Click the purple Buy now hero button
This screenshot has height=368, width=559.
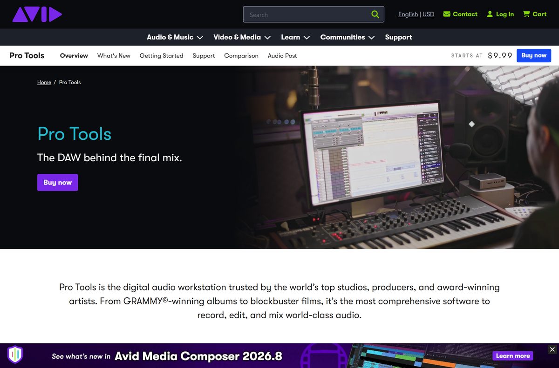tap(58, 182)
